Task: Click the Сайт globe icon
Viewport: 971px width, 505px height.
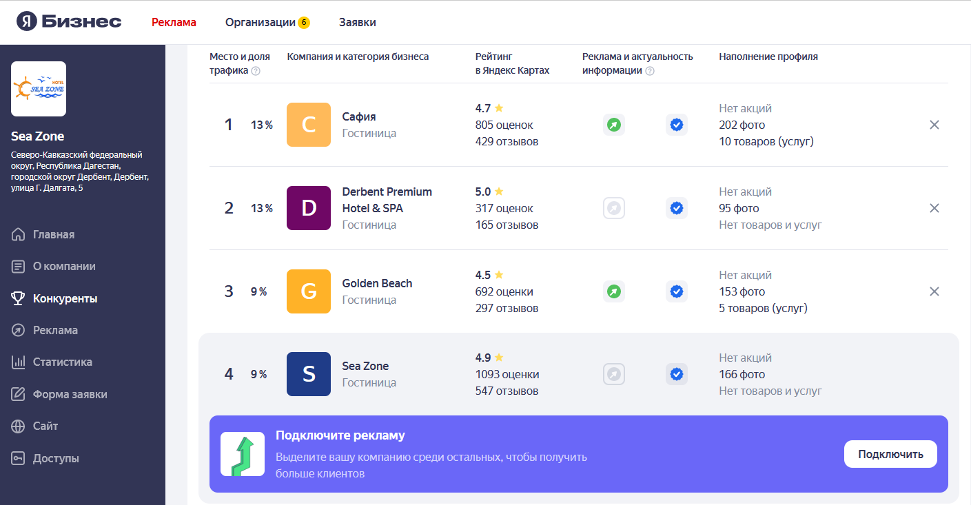Action: pos(19,426)
